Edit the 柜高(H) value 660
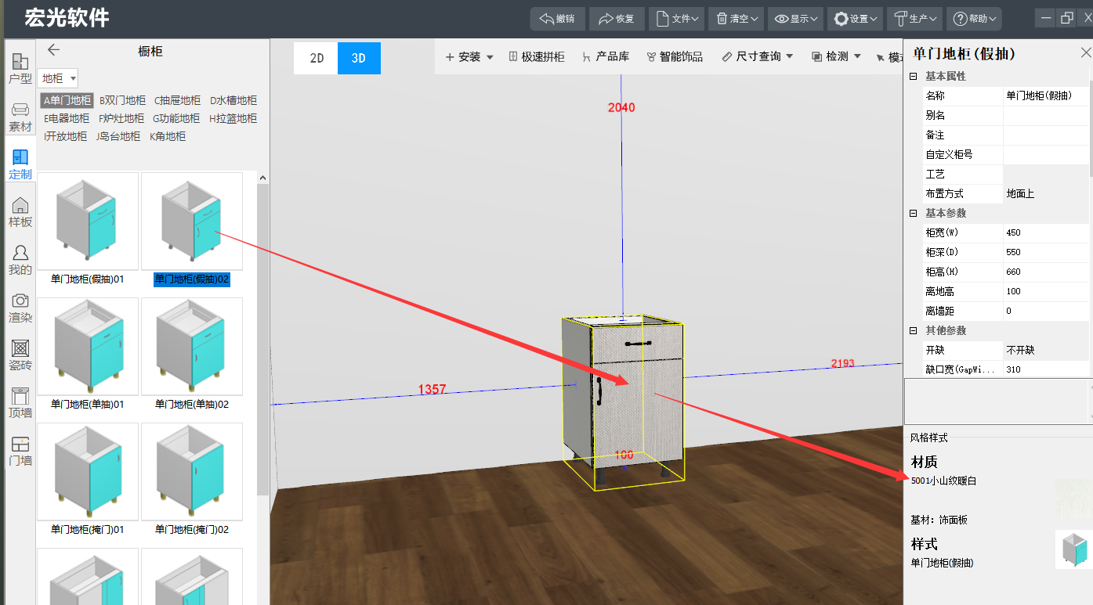Screen dimensions: 1093x605 [1045, 272]
